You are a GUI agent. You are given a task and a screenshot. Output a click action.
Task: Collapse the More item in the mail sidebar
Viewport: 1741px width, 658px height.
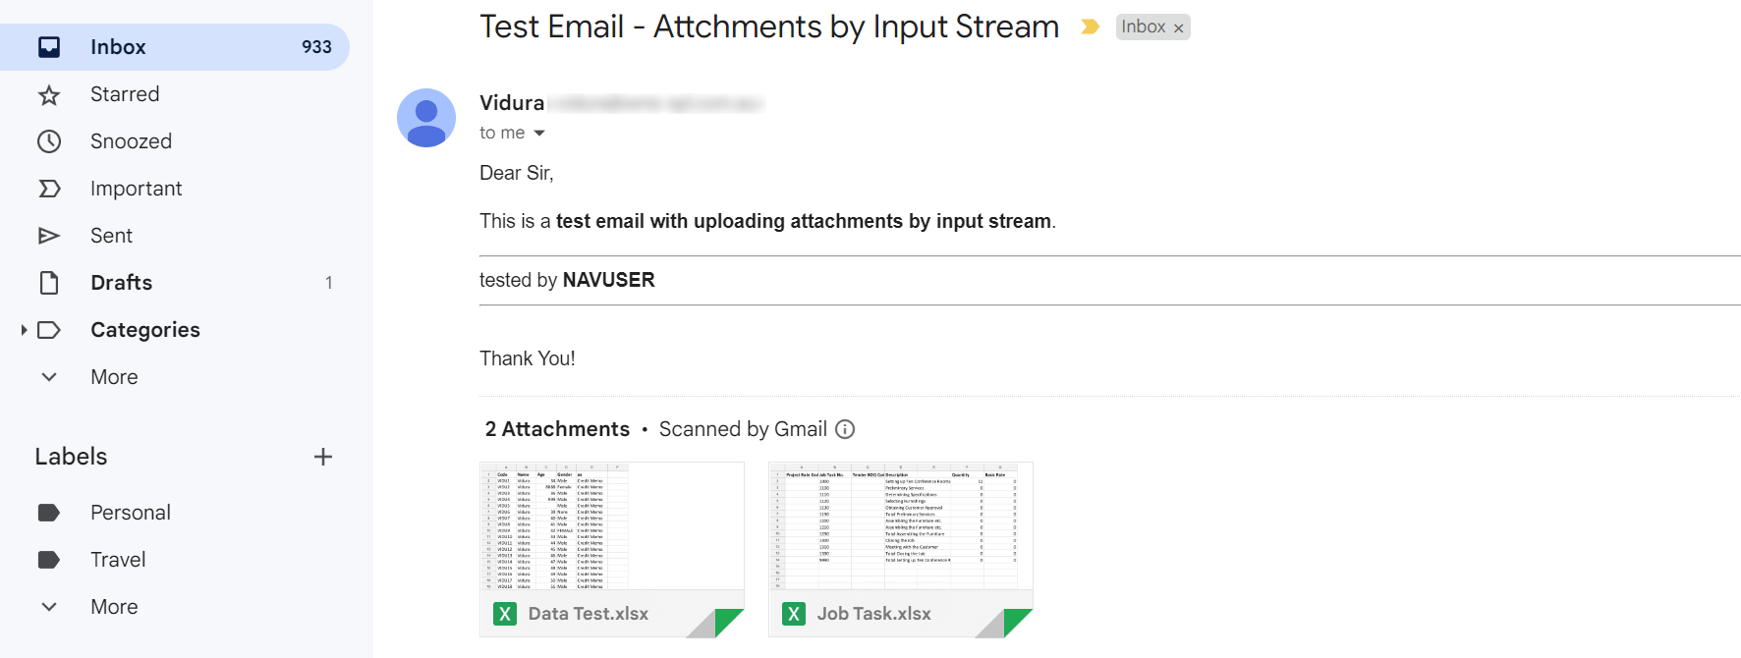coord(48,376)
